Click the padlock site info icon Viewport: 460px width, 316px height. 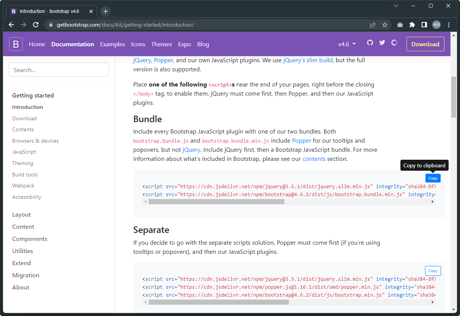pos(51,25)
